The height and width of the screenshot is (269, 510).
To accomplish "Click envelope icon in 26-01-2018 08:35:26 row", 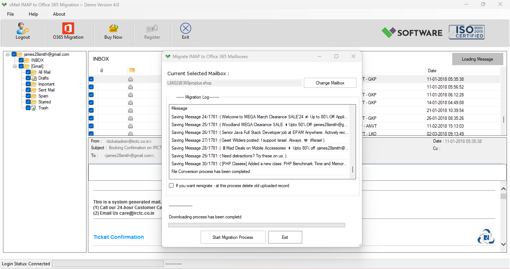I will [130, 118].
